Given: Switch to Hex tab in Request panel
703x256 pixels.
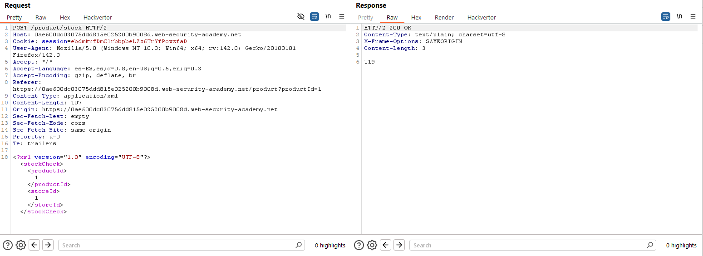Looking at the screenshot, I should tap(65, 17).
